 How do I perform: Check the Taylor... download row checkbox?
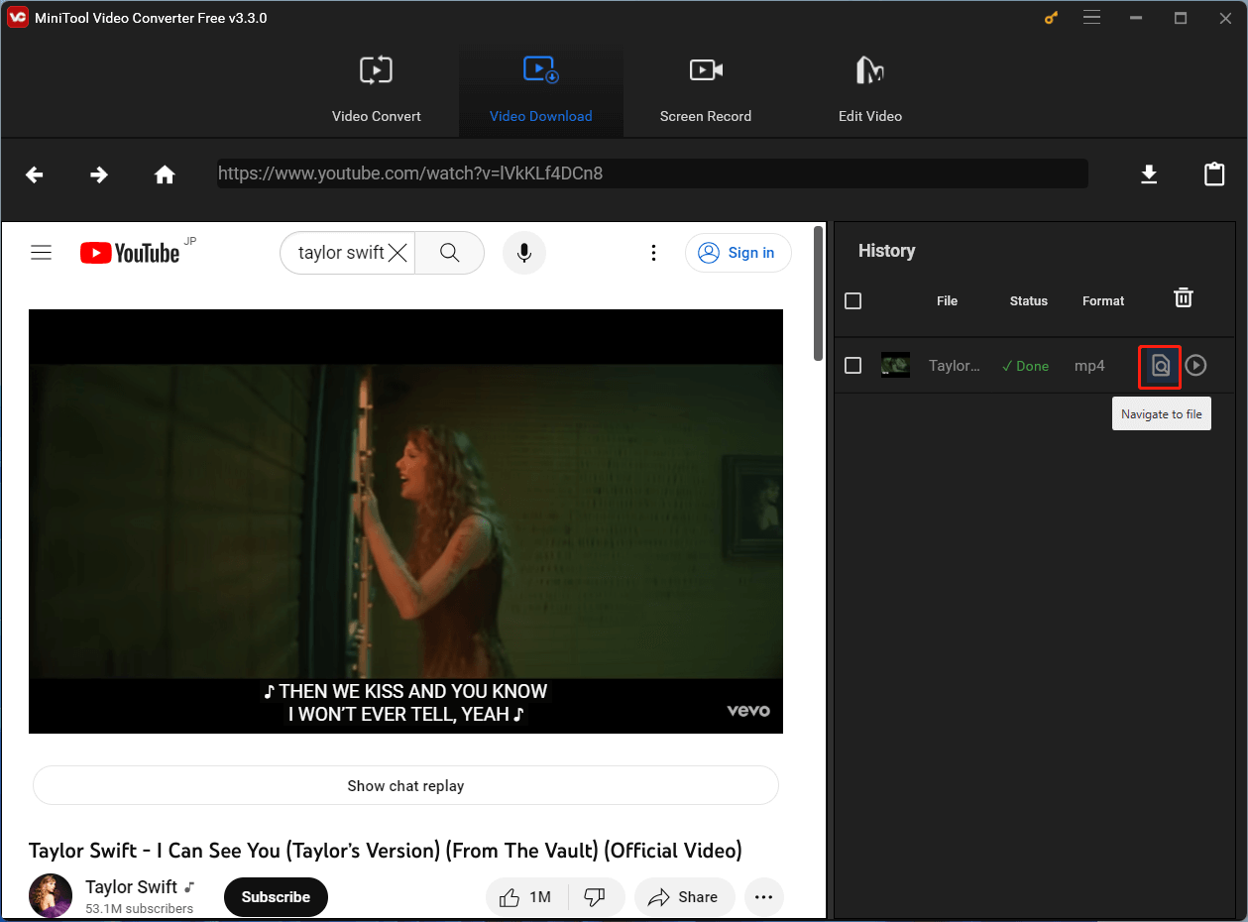pyautogui.click(x=852, y=366)
